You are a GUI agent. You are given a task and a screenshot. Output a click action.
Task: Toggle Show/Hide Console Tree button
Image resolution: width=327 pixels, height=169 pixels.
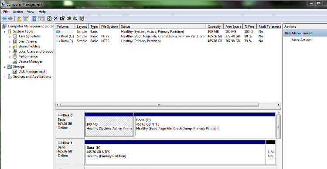tap(26, 19)
